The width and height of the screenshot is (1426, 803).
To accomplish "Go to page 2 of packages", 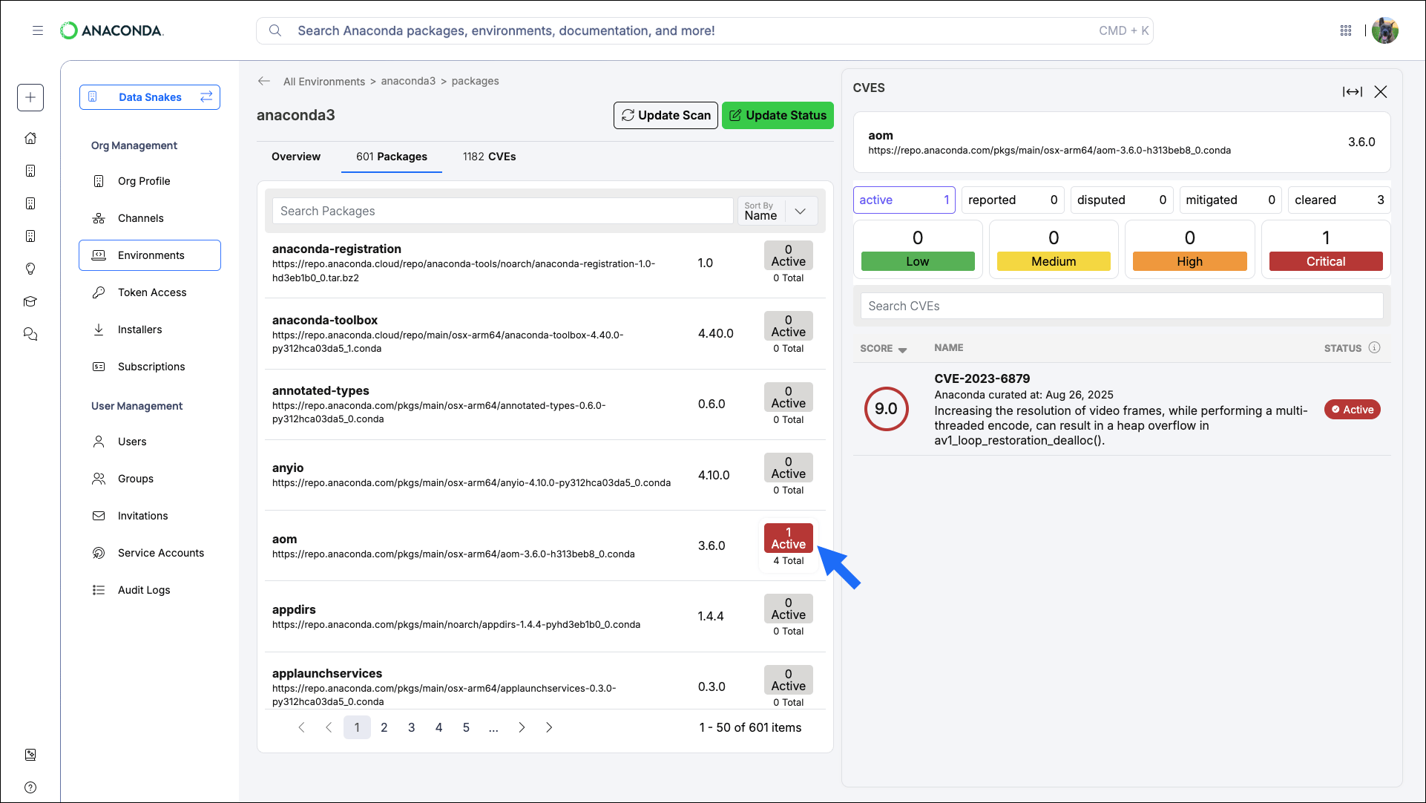I will (384, 727).
